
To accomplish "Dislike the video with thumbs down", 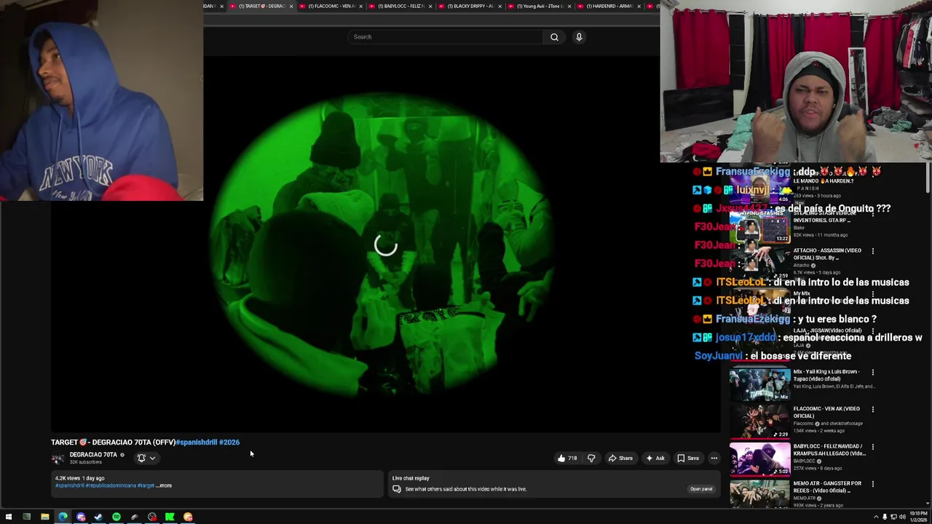I will (591, 458).
